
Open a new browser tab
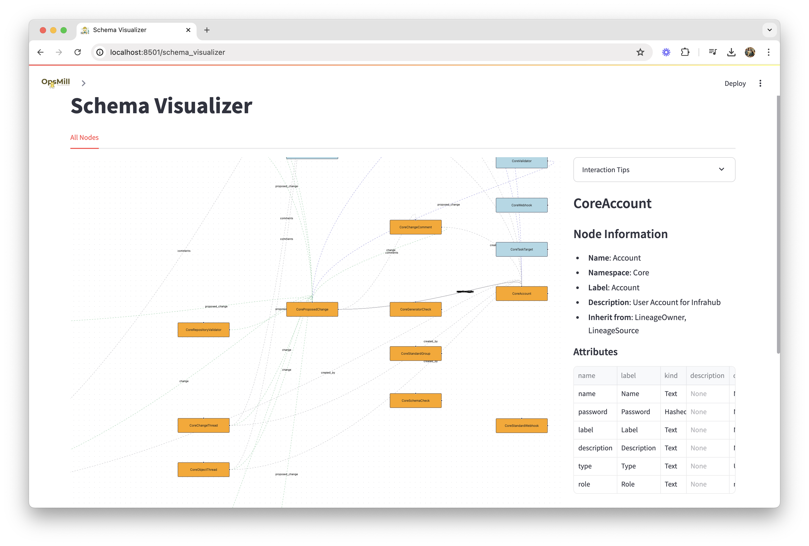(207, 30)
